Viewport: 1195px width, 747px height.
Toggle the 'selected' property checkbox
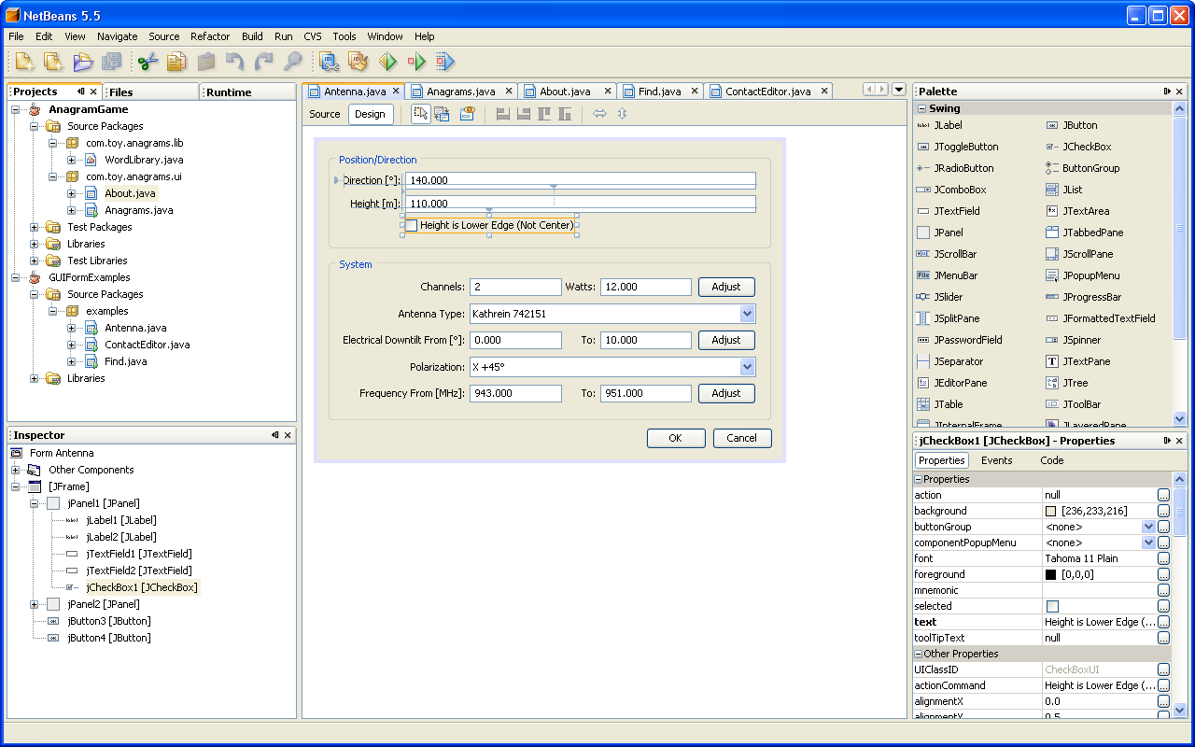(x=1052, y=606)
